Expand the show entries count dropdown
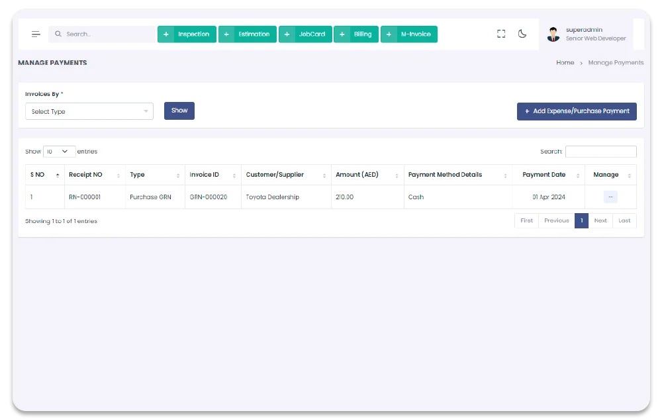The height and width of the screenshot is (419, 662). [x=59, y=152]
